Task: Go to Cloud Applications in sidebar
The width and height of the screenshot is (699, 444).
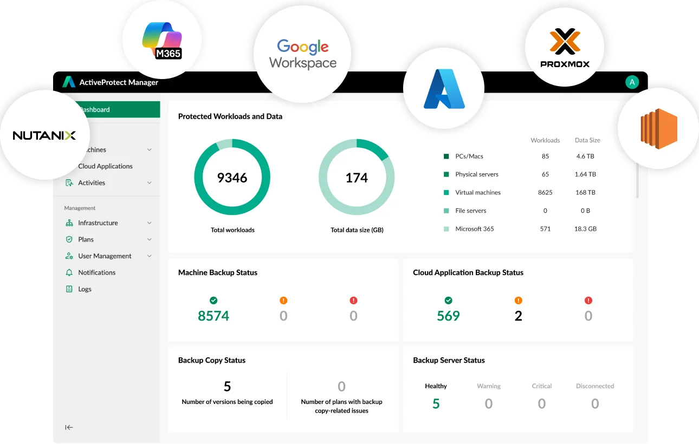Action: pos(105,166)
